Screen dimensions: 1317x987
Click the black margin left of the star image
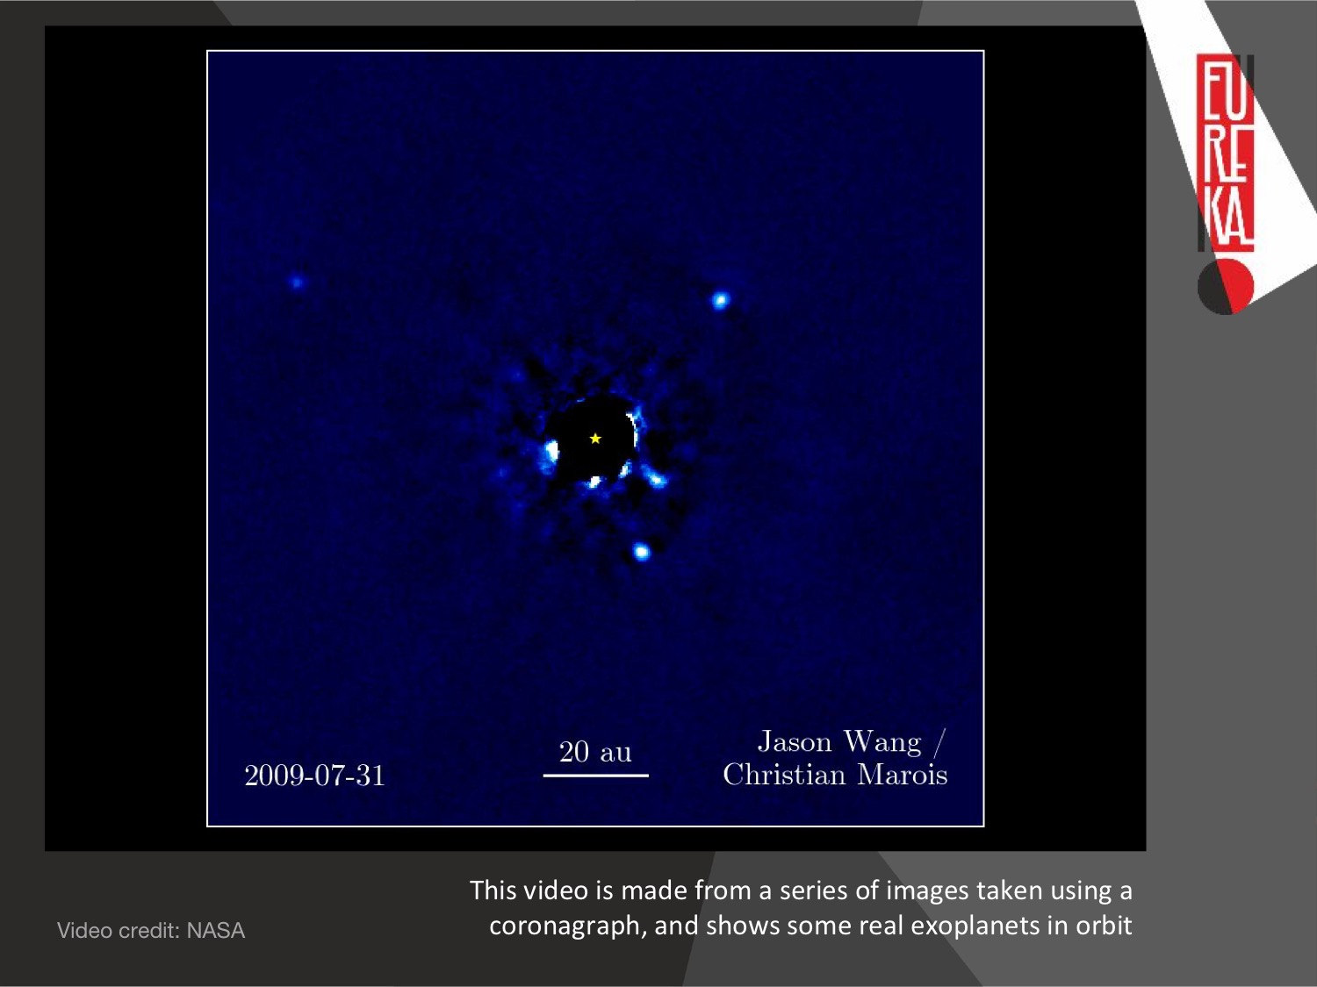click(x=126, y=439)
